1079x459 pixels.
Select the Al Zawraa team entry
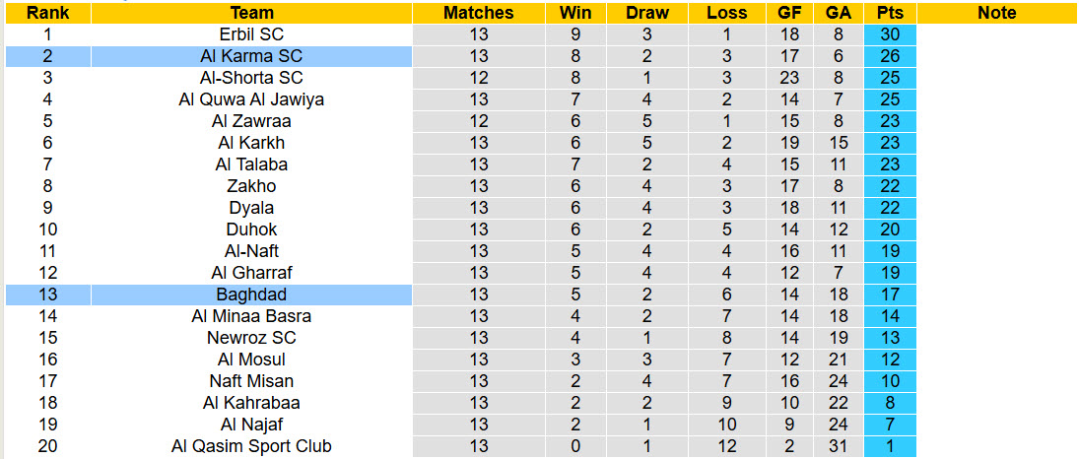[251, 121]
